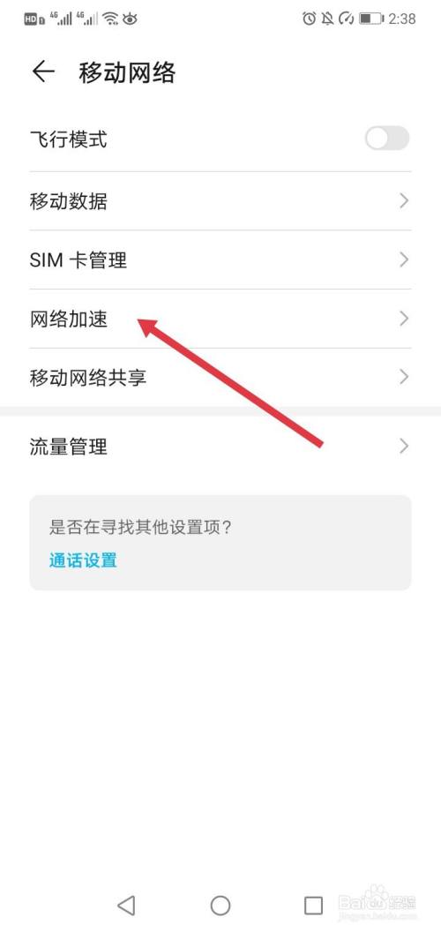Expand the SIM 卡管理 chevron
The image size is (441, 932).
[404, 259]
